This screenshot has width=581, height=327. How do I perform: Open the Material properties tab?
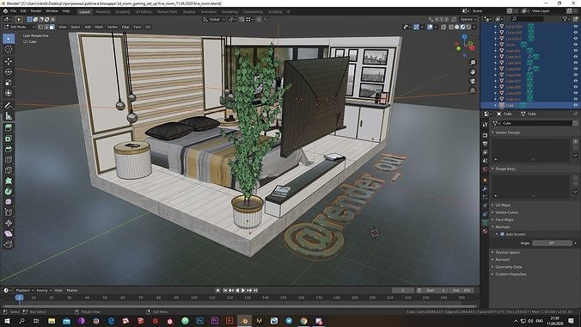485,231
